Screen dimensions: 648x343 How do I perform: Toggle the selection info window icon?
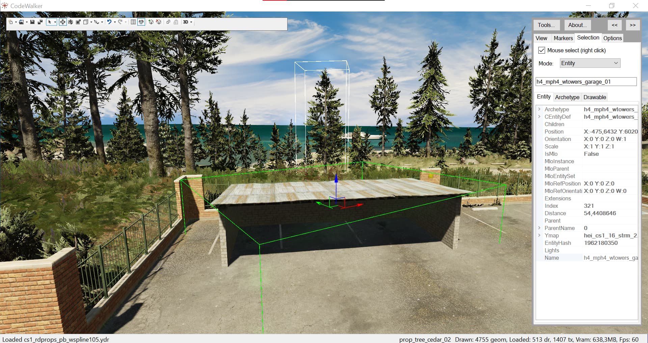(141, 22)
